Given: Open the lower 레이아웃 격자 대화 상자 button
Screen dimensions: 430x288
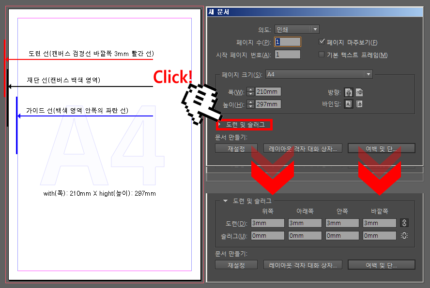Looking at the screenshot, I should [x=303, y=265].
